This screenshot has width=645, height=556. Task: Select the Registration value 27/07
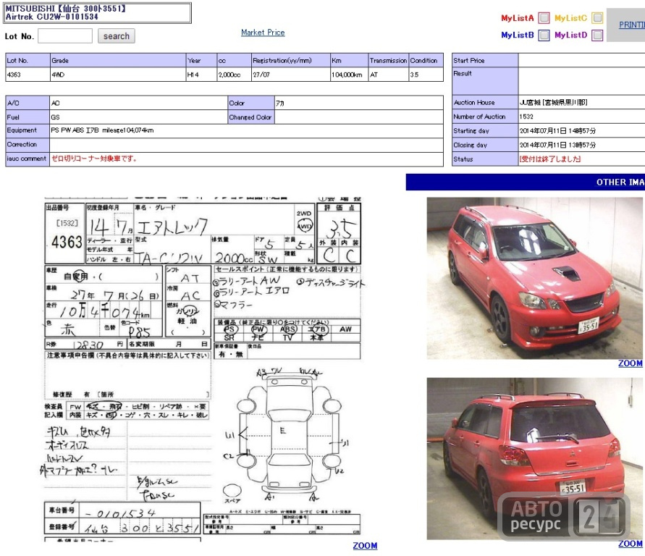coord(261,75)
